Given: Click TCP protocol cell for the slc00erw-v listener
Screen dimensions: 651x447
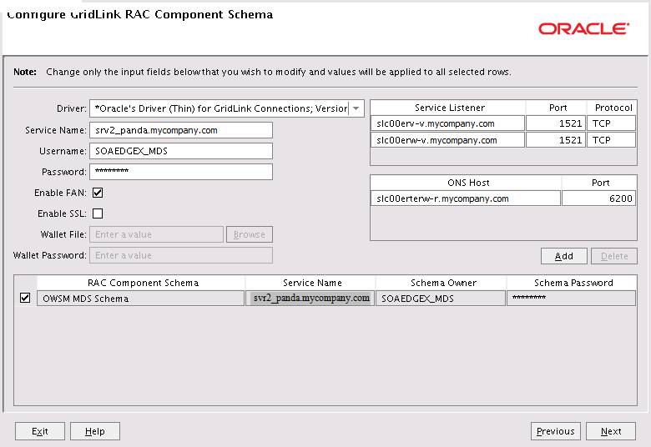Looking at the screenshot, I should (611, 140).
